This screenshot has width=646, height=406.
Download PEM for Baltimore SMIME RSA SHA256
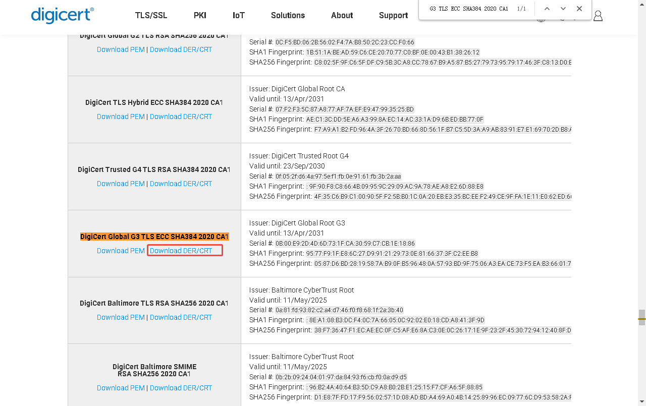(x=121, y=388)
